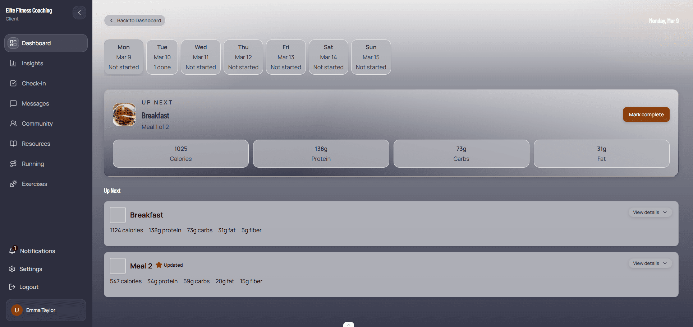Open the Emma Taylor profile card
This screenshot has width=693, height=327.
pyautogui.click(x=46, y=310)
